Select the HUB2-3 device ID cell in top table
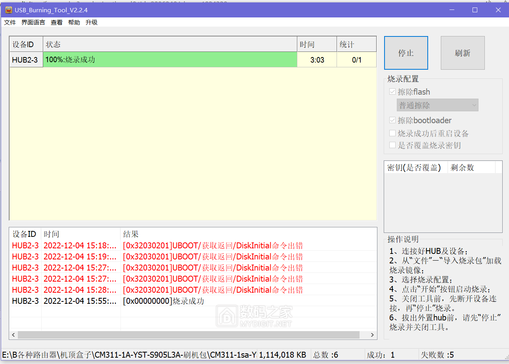This screenshot has width=509, height=364. (x=26, y=60)
